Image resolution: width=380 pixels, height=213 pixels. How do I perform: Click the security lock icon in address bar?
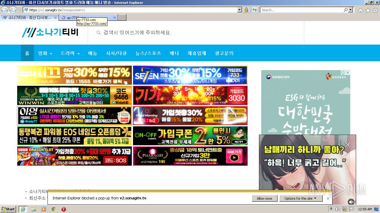click(x=246, y=10)
